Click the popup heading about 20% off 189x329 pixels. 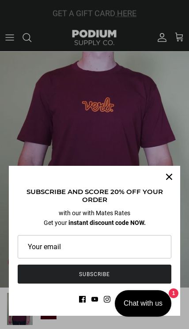[x=94, y=196]
